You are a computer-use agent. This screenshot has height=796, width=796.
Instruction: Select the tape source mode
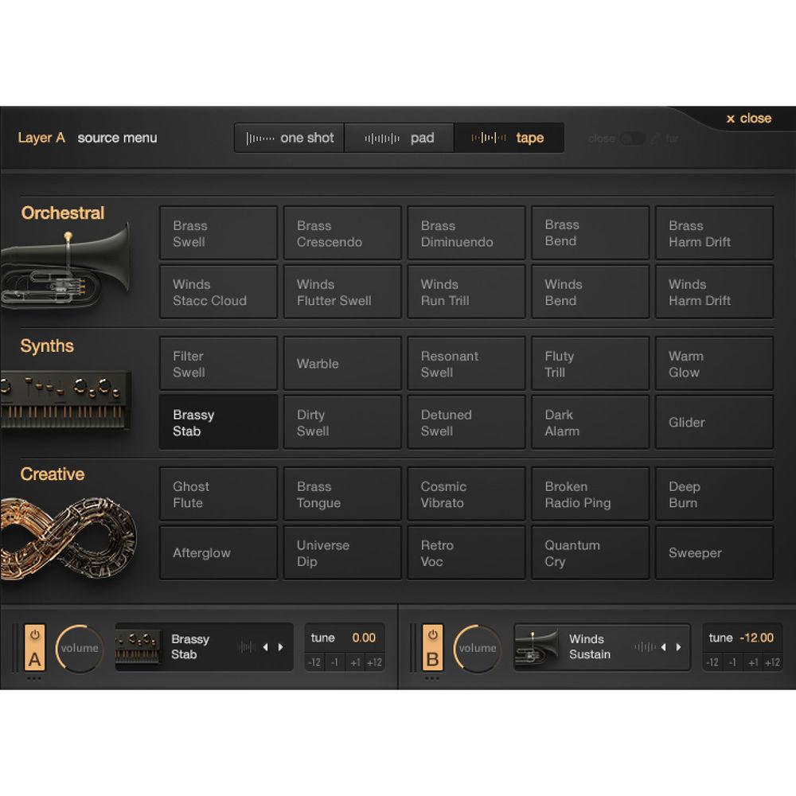point(509,137)
